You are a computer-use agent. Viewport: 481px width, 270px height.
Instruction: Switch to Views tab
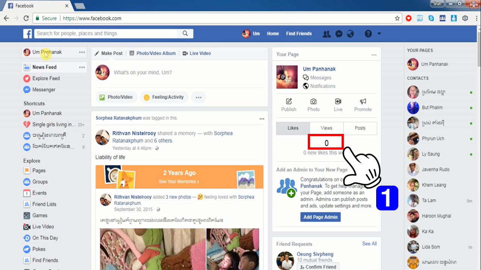[x=327, y=128]
